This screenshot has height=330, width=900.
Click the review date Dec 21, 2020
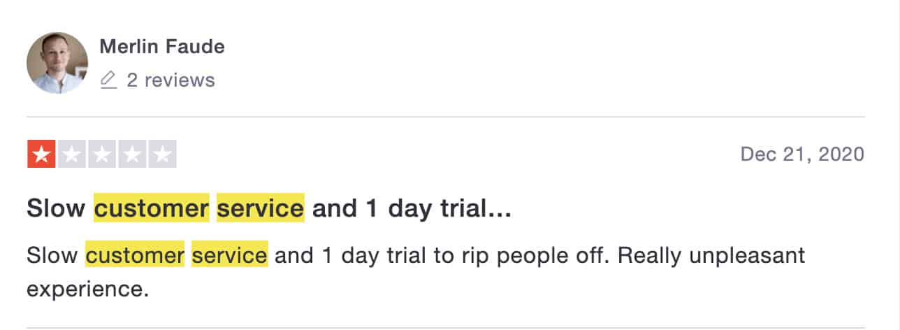802,154
